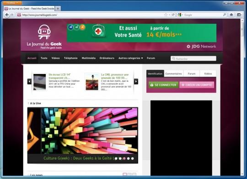
Task: Click the MMA logo in banner ad
Action: pyautogui.click(x=76, y=27)
